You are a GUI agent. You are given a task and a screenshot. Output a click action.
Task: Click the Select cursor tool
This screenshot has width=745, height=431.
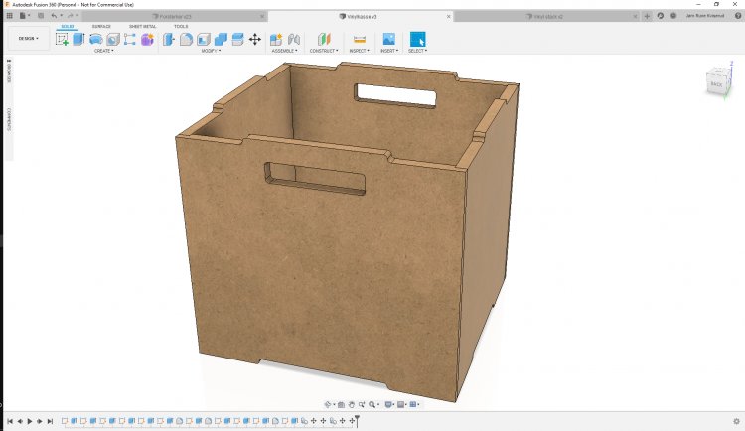point(417,39)
